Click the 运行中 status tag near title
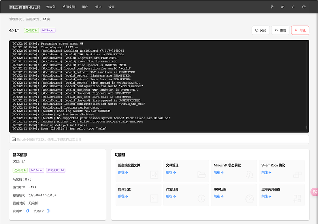The height and width of the screenshot is (224, 318). coord(31,30)
